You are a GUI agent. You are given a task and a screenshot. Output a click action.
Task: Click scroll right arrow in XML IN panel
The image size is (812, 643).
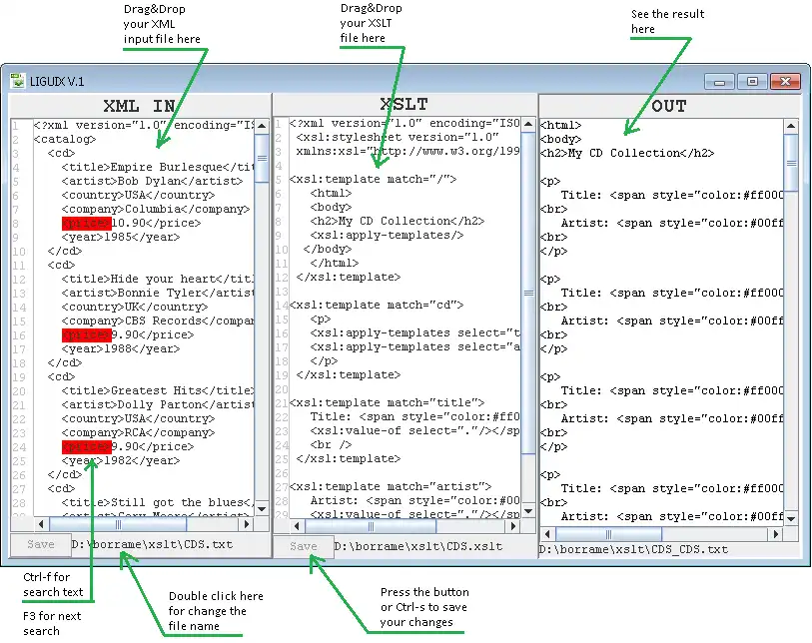pos(247,524)
